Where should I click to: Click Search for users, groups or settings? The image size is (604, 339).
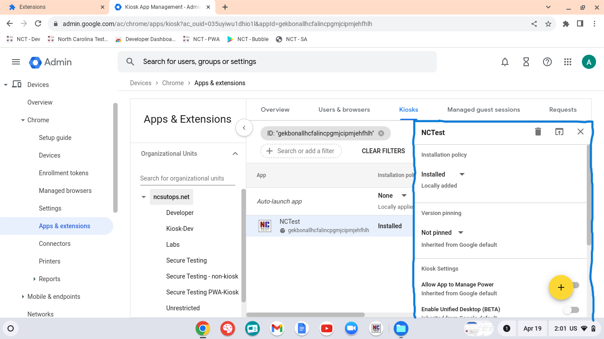(x=277, y=62)
